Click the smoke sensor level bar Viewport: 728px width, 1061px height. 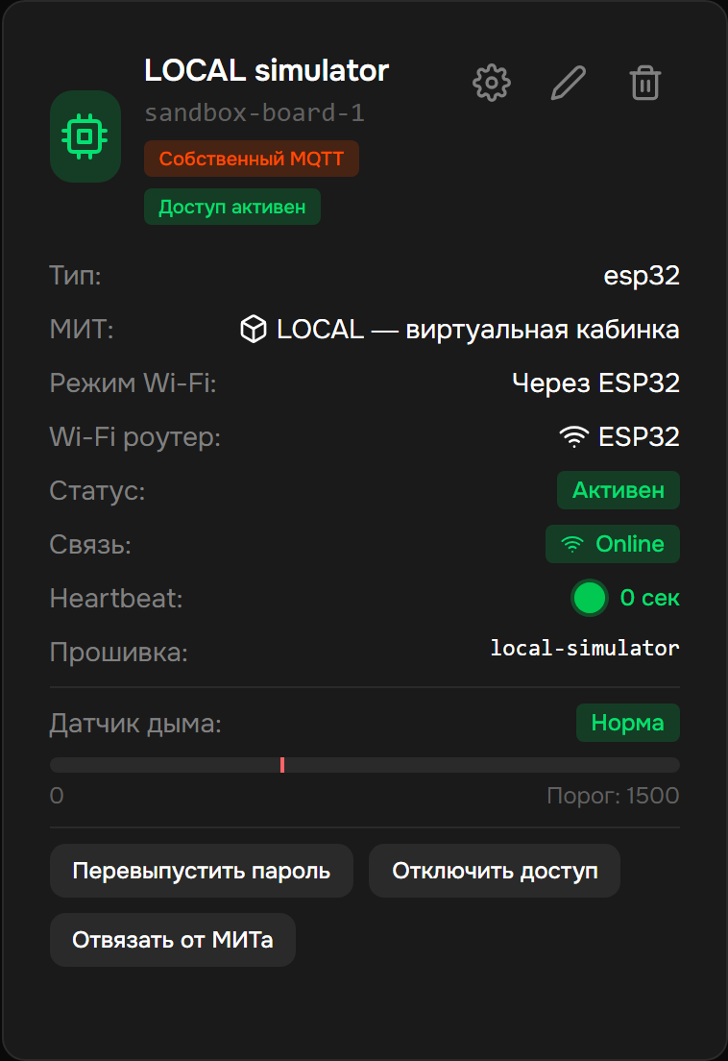point(364,765)
